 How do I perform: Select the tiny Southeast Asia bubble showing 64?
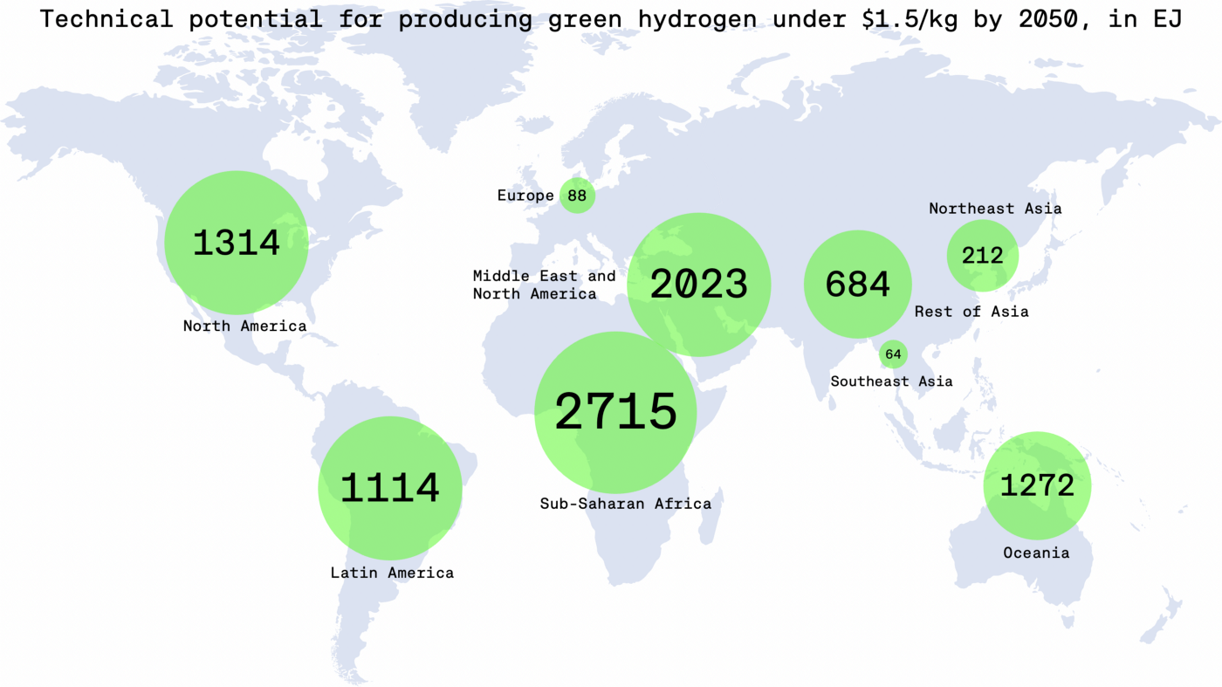pyautogui.click(x=893, y=353)
